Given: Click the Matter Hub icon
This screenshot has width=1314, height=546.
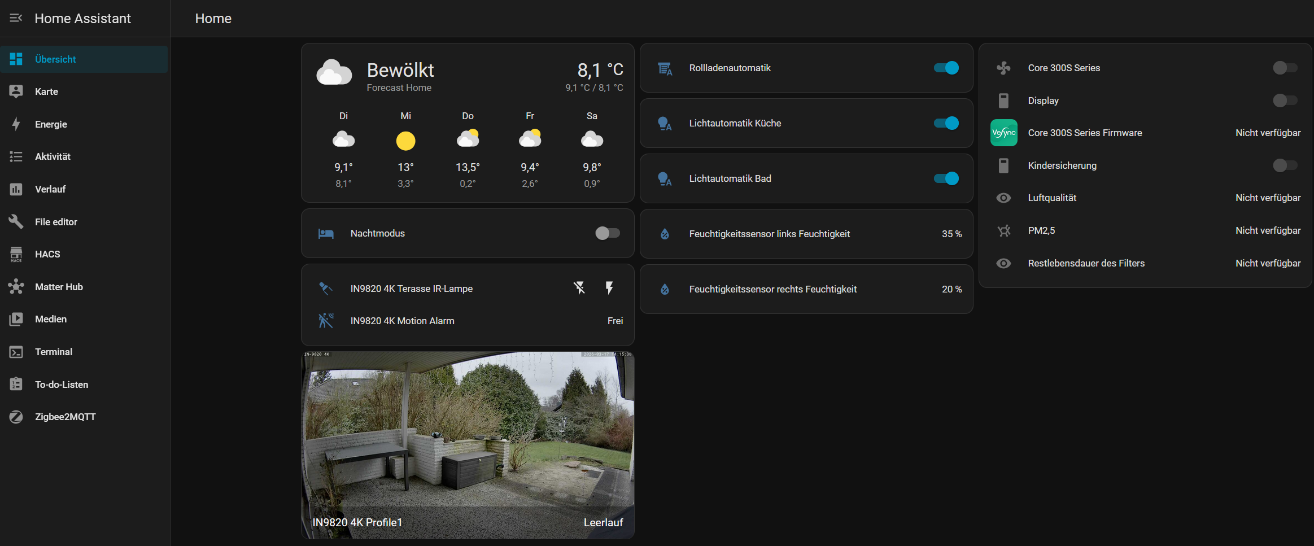Looking at the screenshot, I should tap(16, 287).
